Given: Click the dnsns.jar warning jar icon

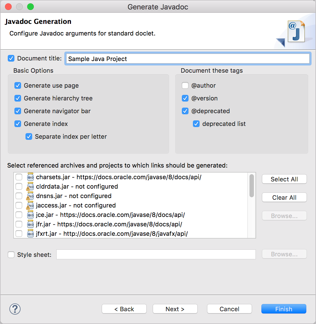Looking at the screenshot, I should tap(30, 196).
